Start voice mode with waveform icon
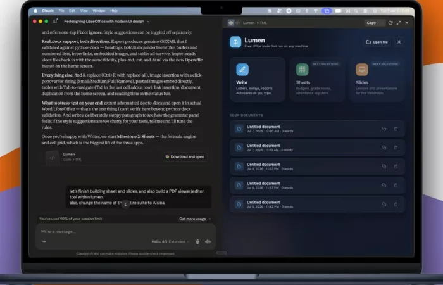Viewport: 443px width, 285px height. point(208,241)
